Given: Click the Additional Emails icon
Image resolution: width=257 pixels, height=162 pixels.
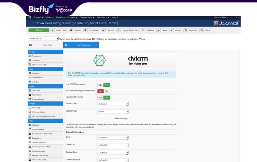Looking at the screenshot, I should point(30,99).
